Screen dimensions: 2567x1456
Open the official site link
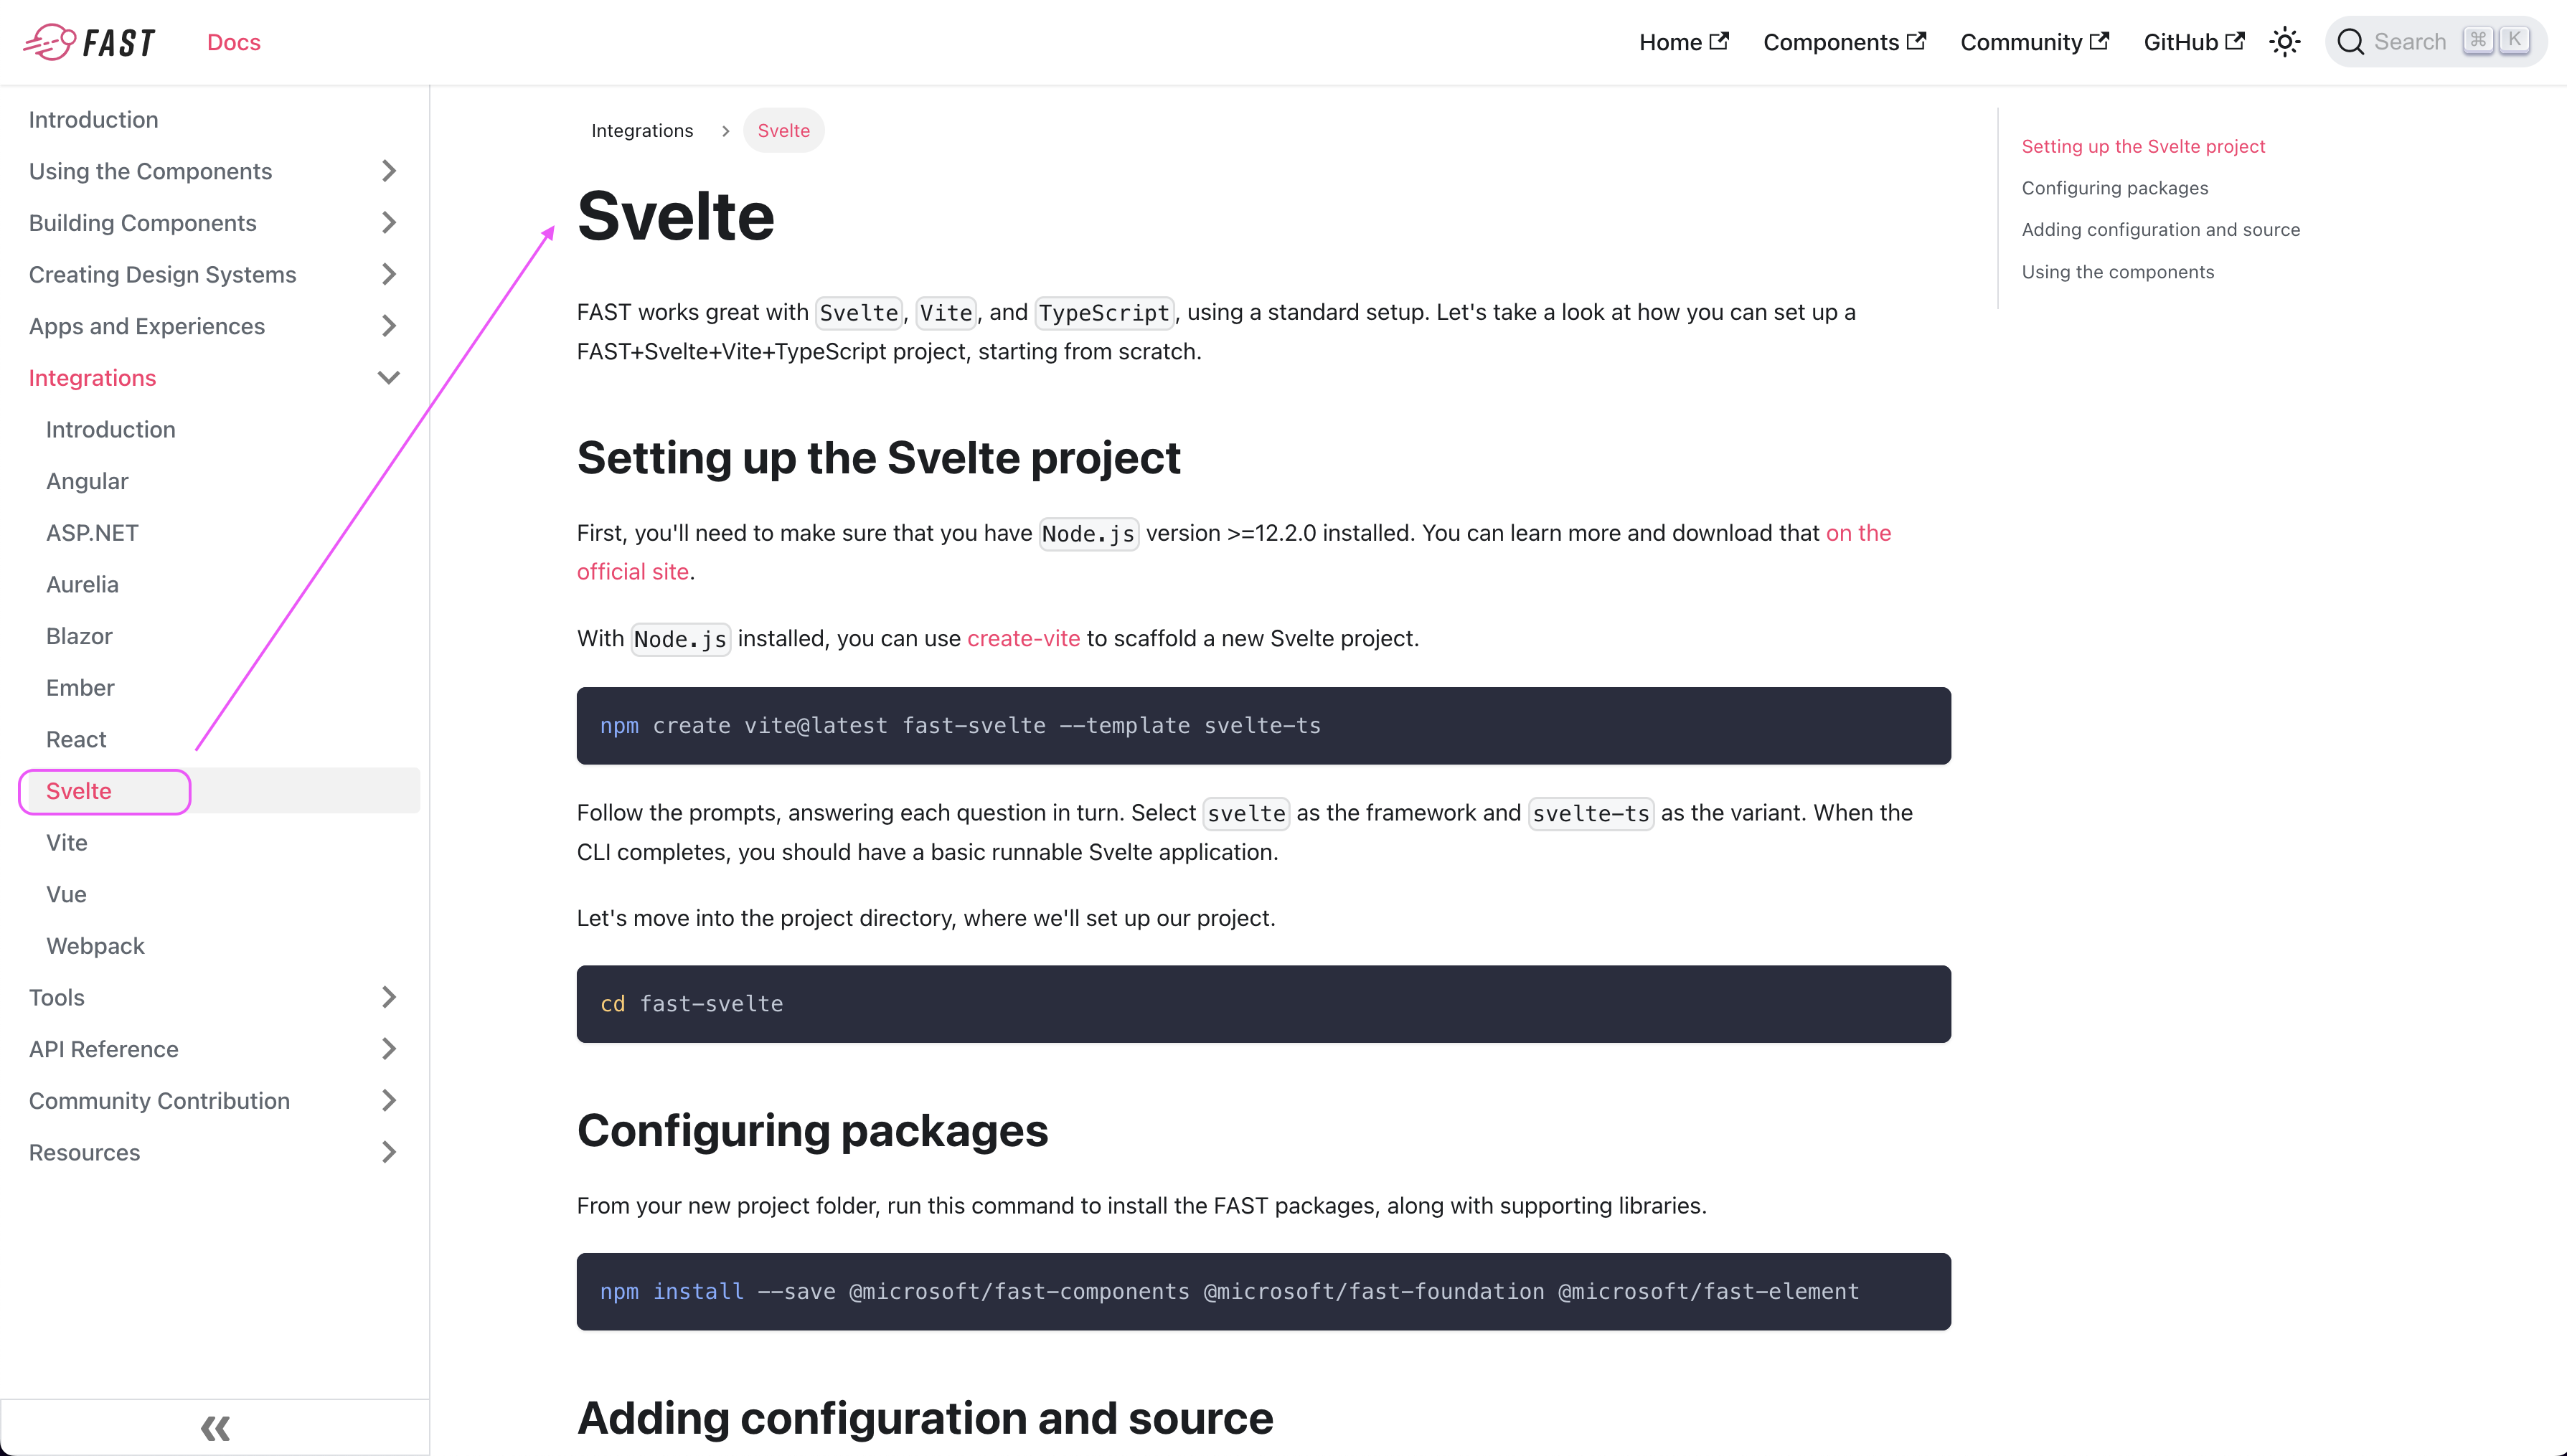pyautogui.click(x=633, y=571)
